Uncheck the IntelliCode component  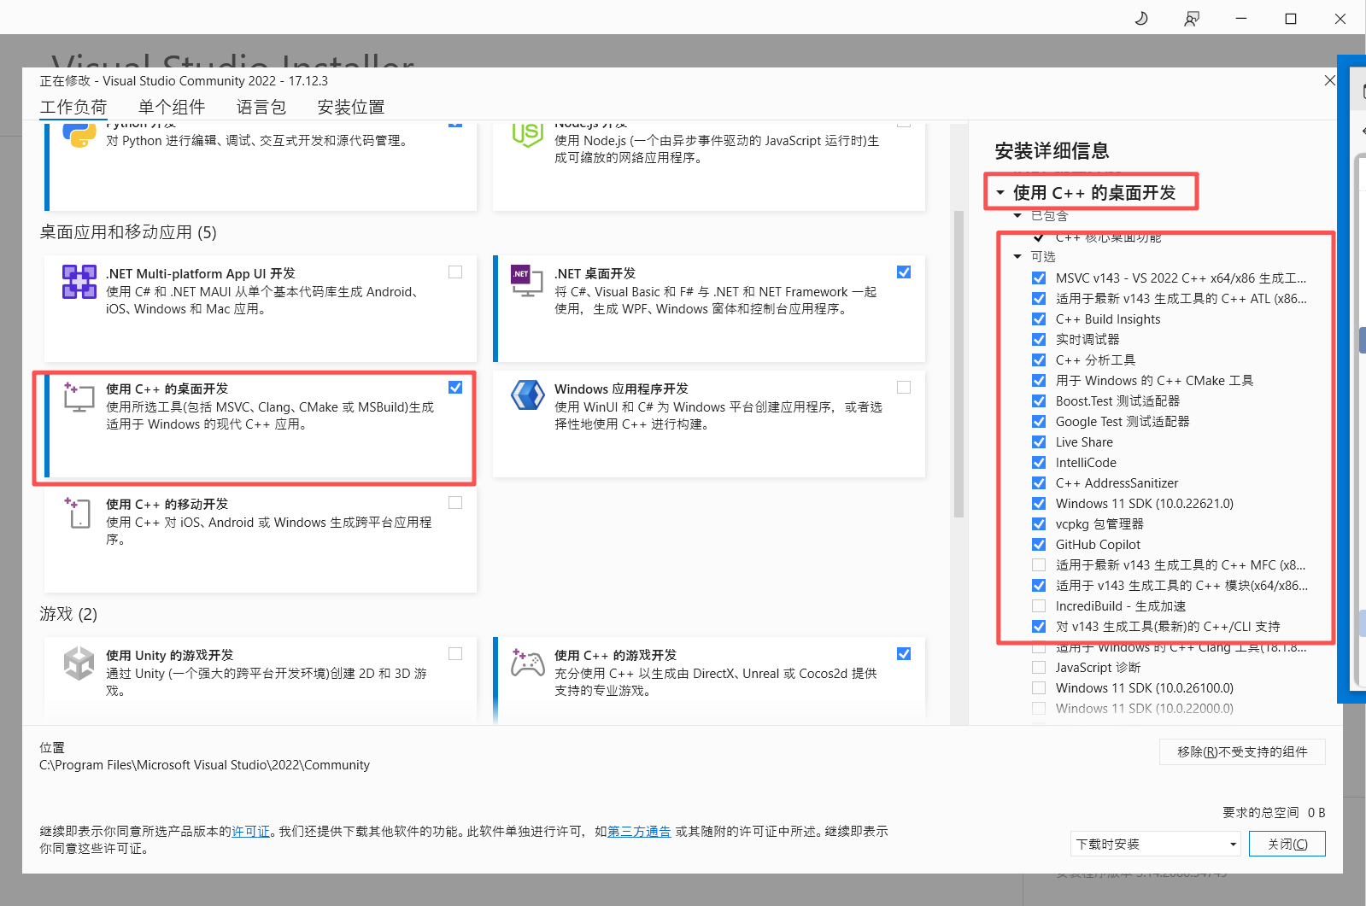[x=1039, y=463]
